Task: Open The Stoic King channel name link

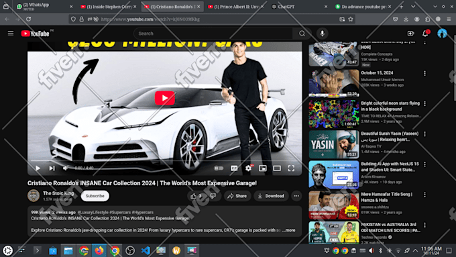Action: [58, 193]
